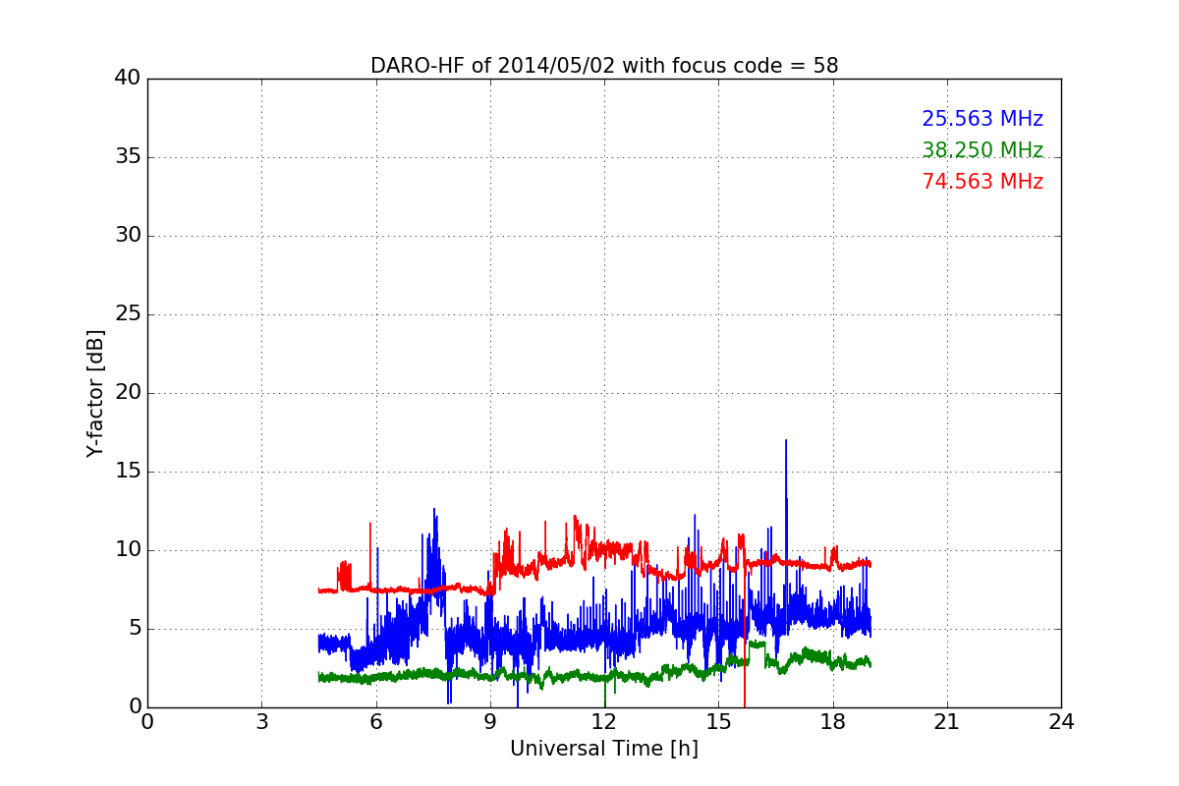The image size is (1179, 786).
Task: Click the y-axis tick label "20"
Action: point(128,393)
